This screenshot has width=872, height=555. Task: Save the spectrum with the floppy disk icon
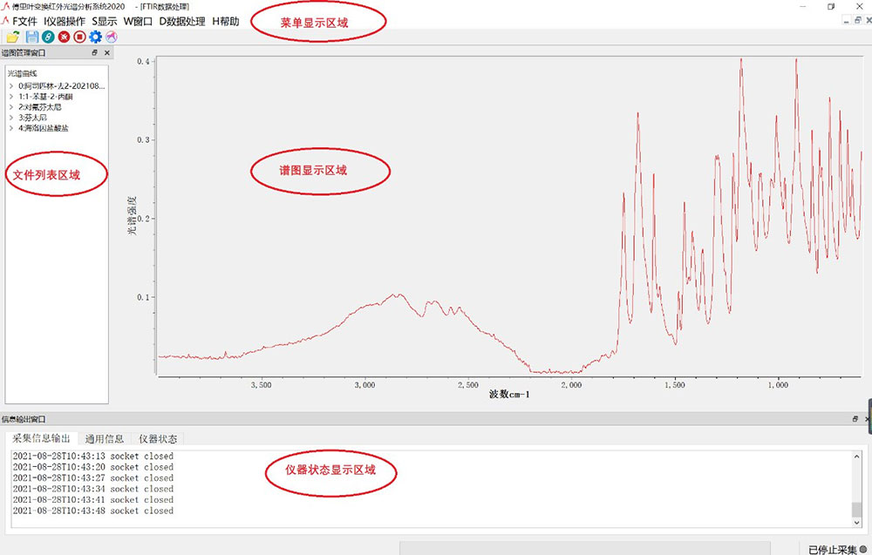click(32, 37)
